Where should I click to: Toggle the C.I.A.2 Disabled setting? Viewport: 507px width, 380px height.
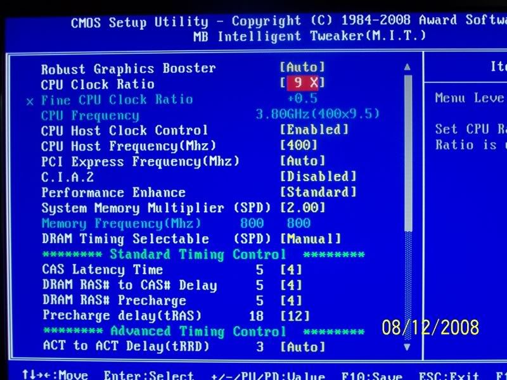click(x=318, y=177)
